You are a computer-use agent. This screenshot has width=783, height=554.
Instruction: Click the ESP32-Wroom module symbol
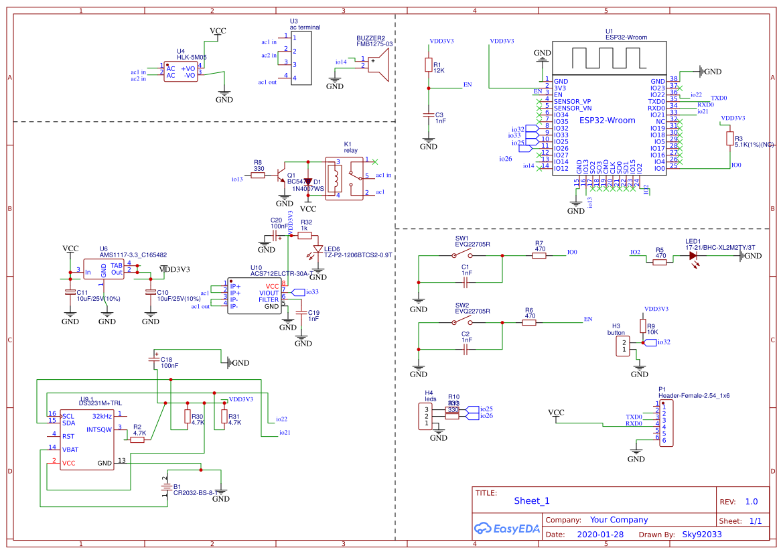click(606, 121)
